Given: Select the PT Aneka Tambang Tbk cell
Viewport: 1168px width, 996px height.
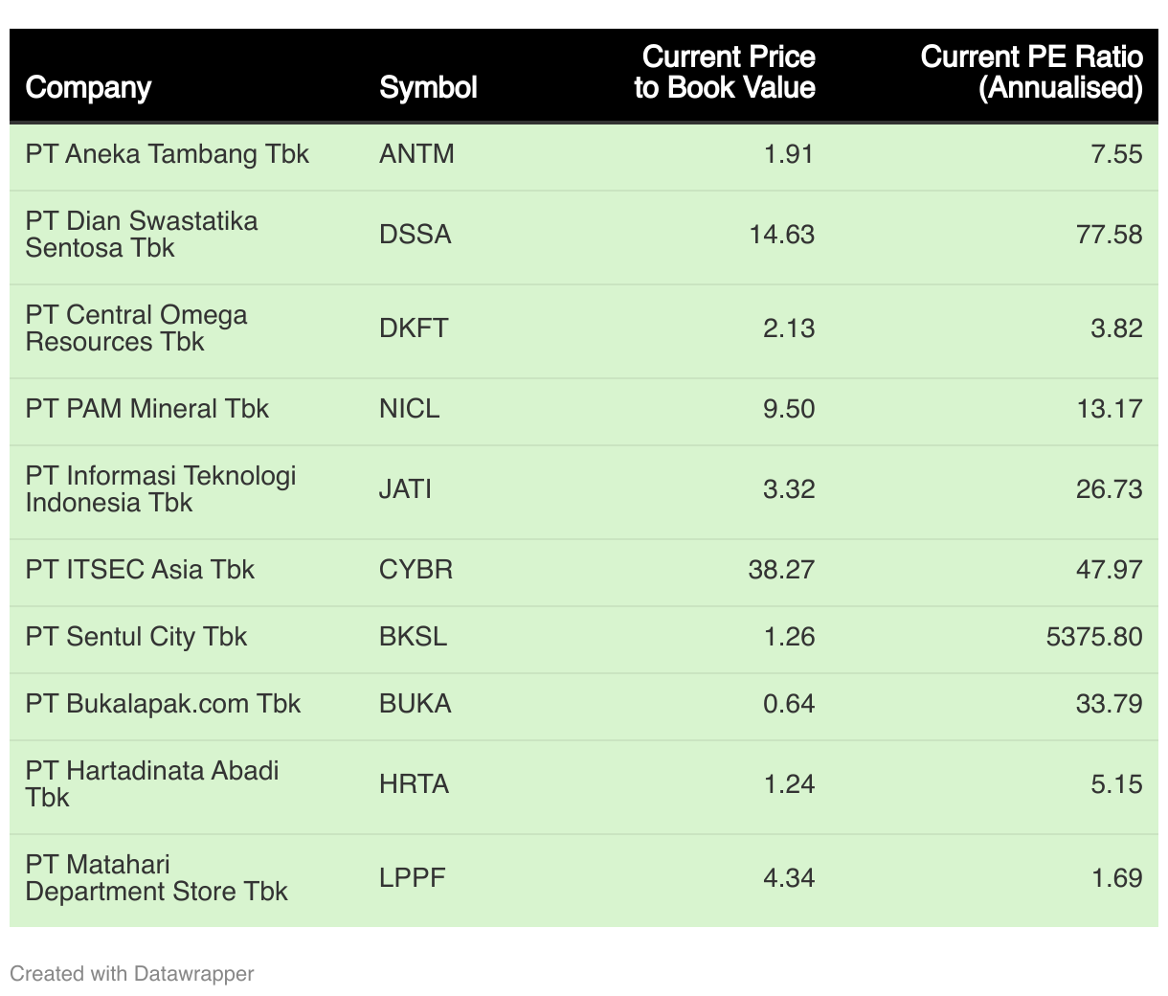Looking at the screenshot, I should pyautogui.click(x=167, y=154).
